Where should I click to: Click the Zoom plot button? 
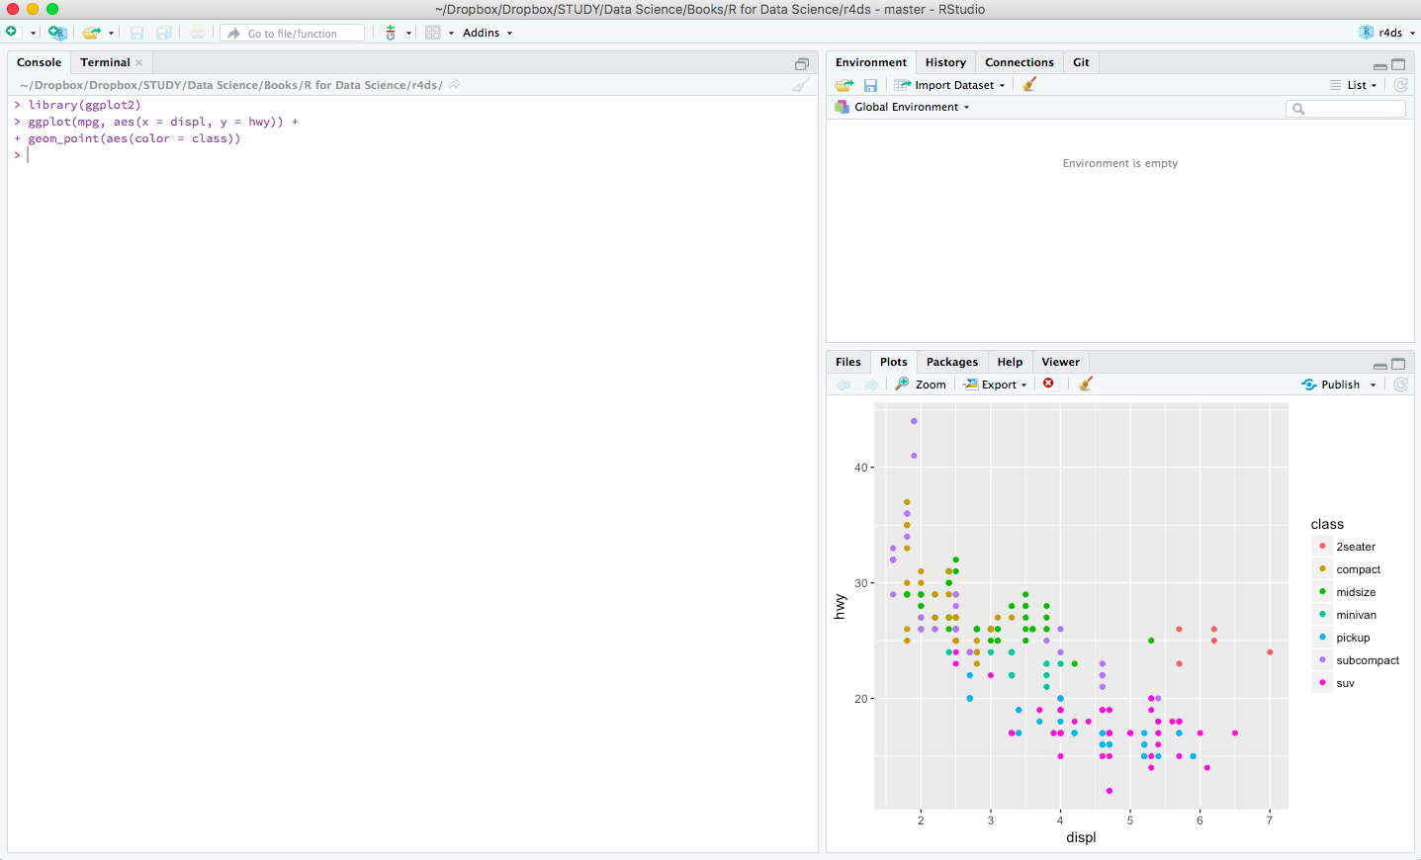[921, 385]
